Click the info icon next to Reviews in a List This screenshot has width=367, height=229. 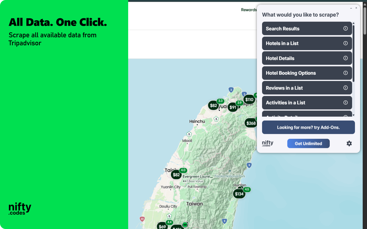pos(346,88)
